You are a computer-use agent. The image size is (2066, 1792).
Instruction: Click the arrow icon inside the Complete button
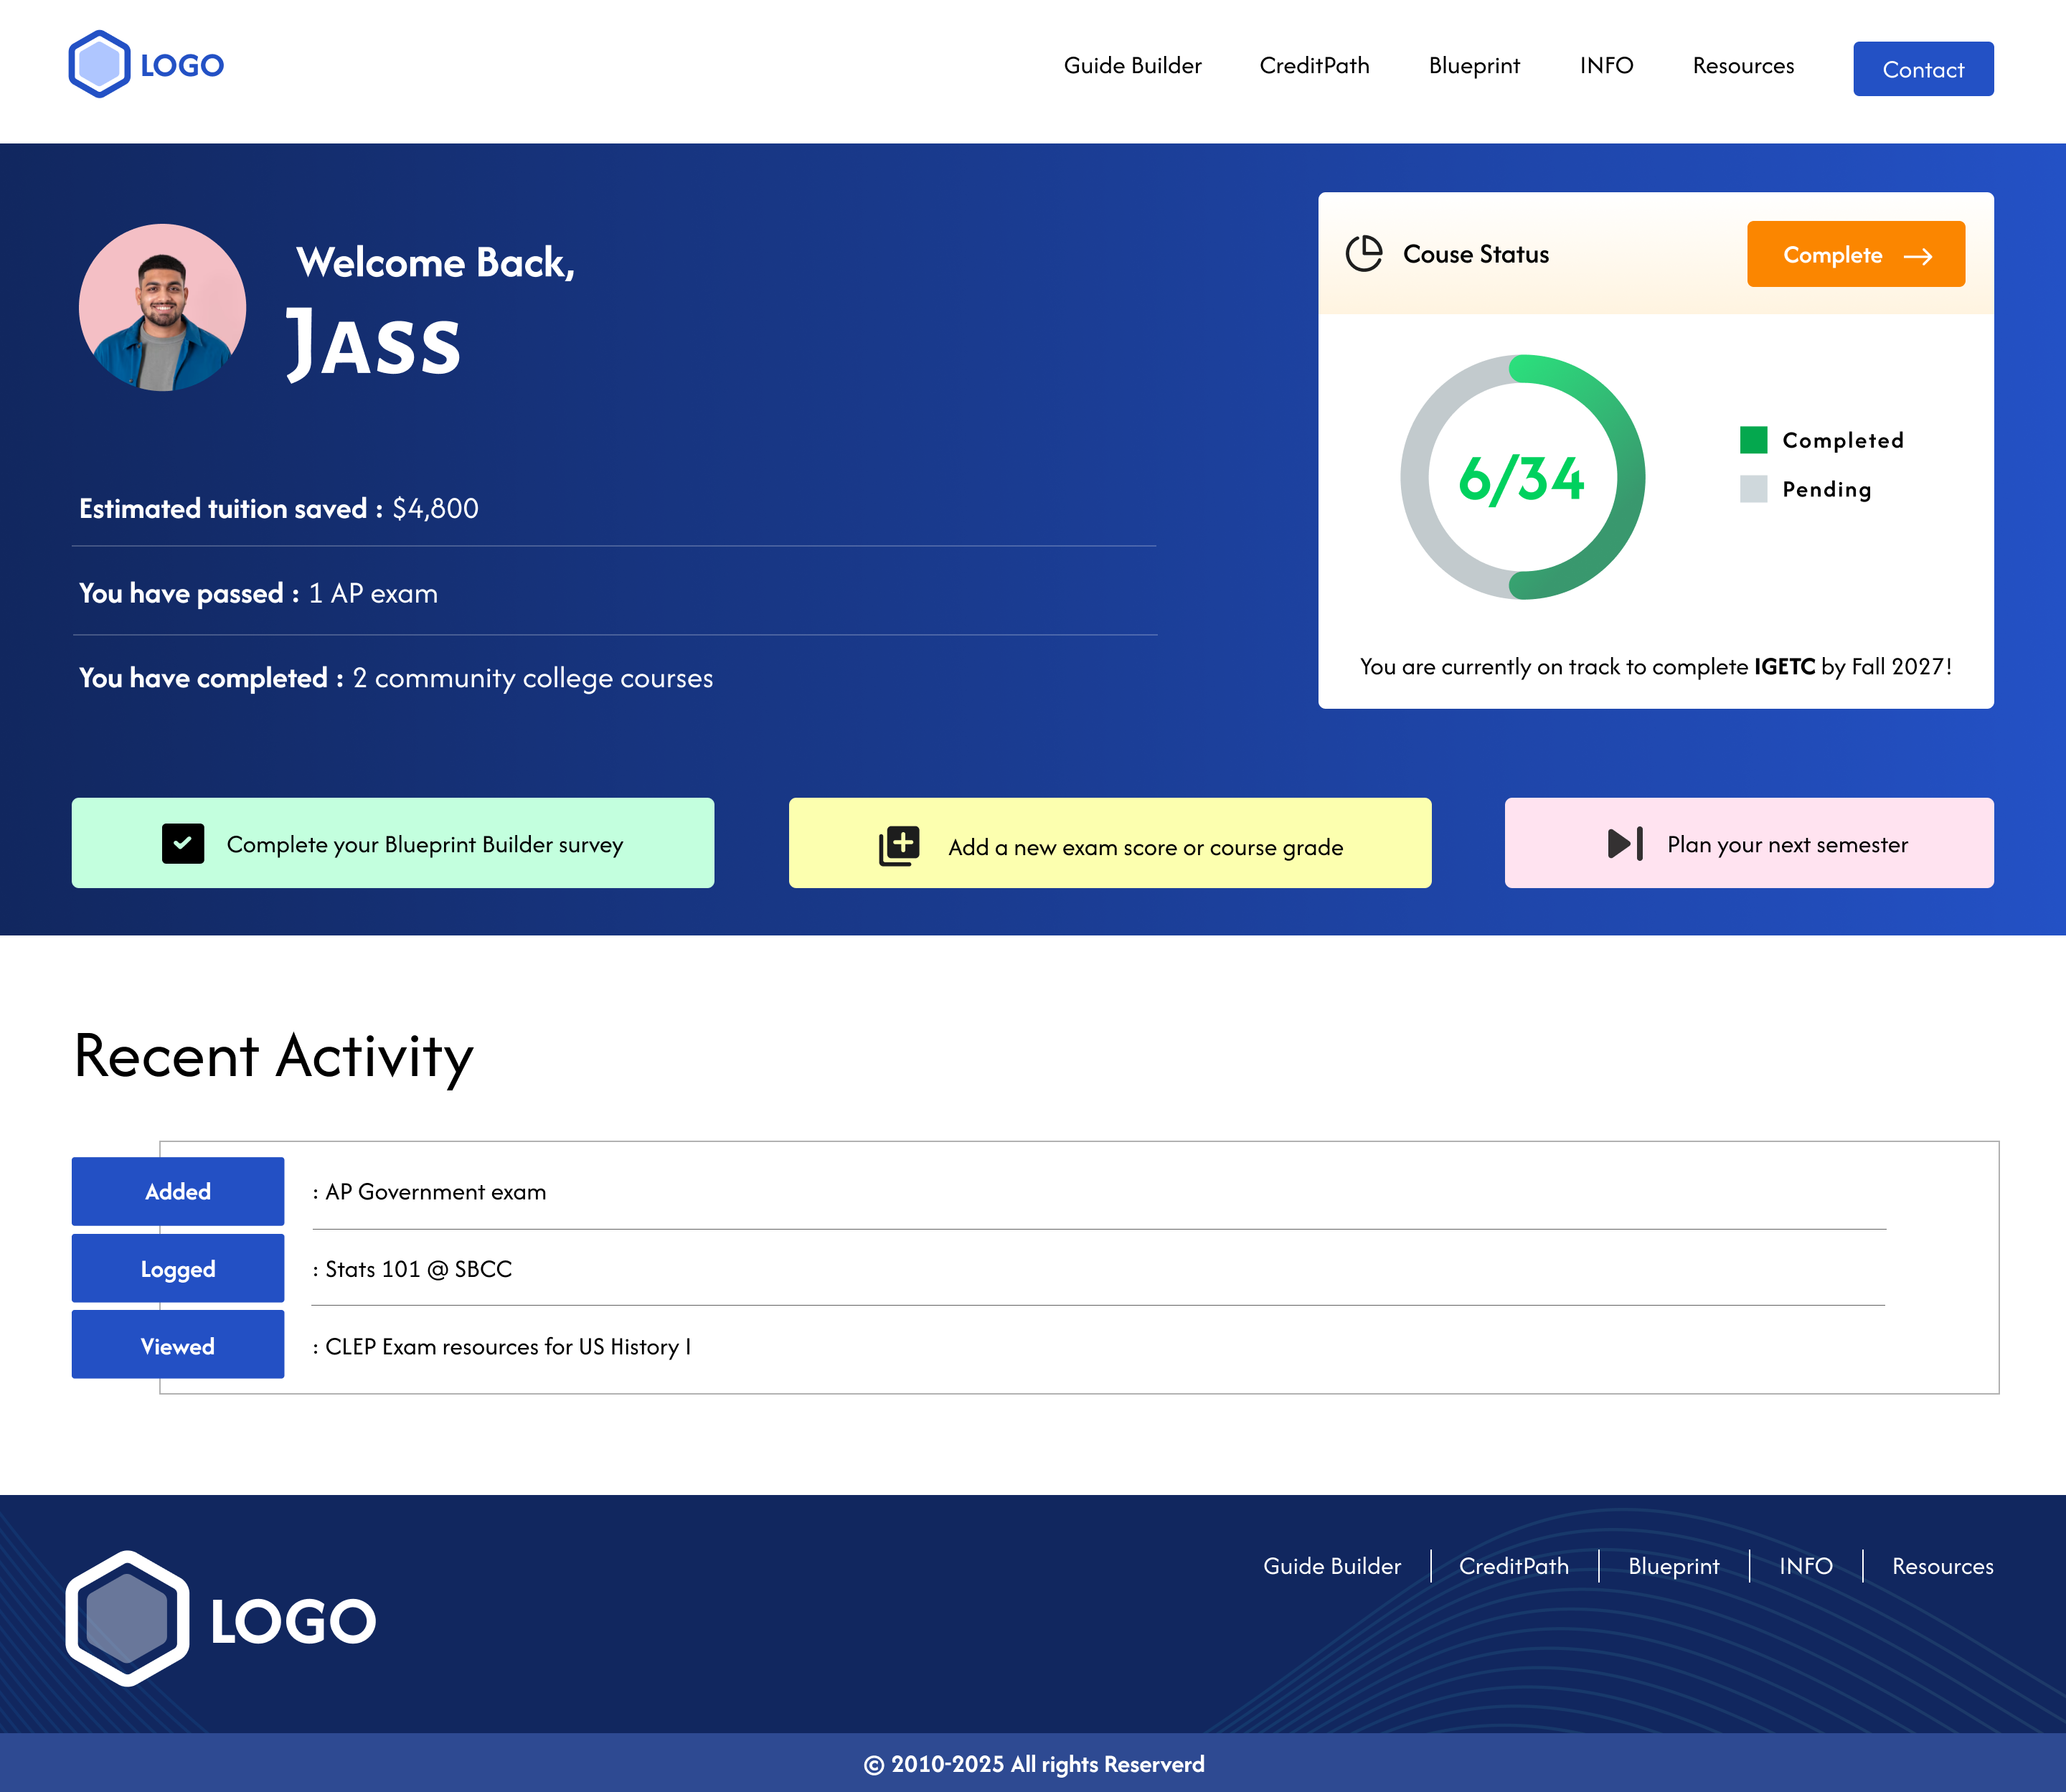[x=1921, y=256]
